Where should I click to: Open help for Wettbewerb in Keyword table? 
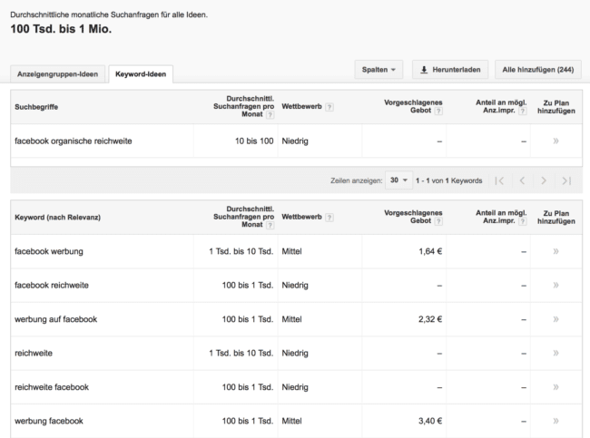pyautogui.click(x=329, y=218)
